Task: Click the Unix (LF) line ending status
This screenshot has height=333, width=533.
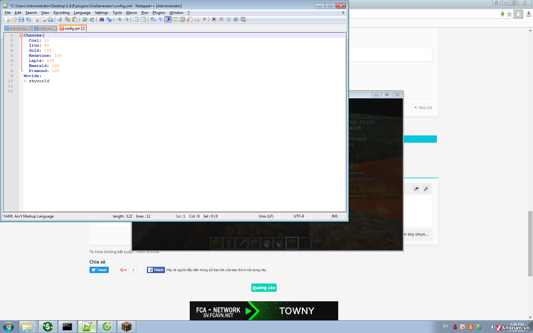Action: pyautogui.click(x=266, y=216)
